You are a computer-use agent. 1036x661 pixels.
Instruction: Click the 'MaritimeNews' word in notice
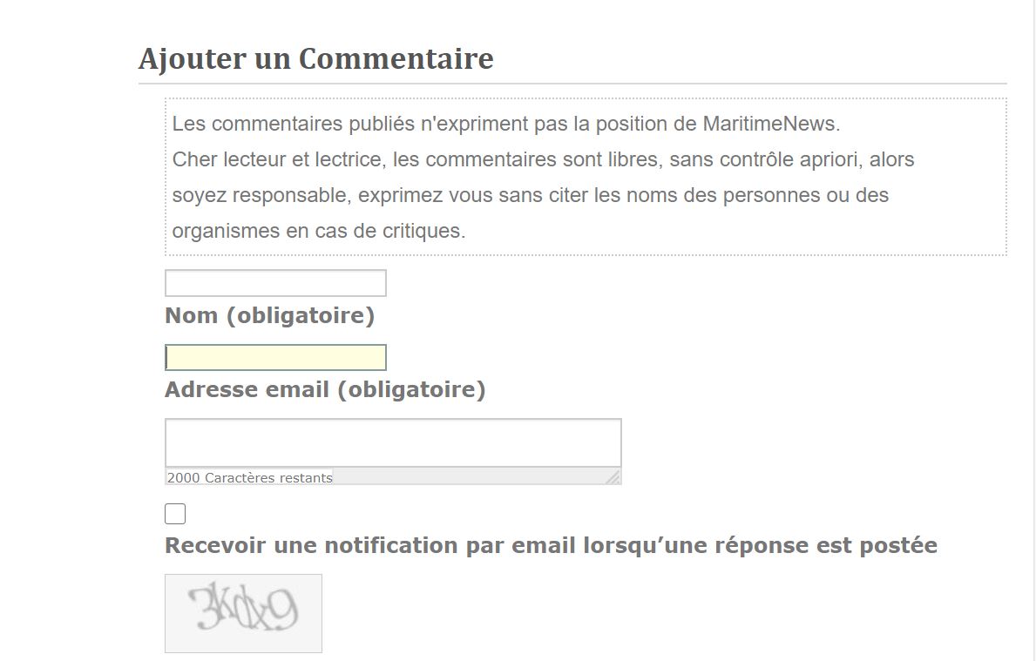(769, 124)
